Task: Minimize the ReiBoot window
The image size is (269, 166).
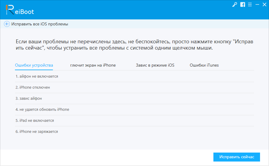Action: click(257, 4)
